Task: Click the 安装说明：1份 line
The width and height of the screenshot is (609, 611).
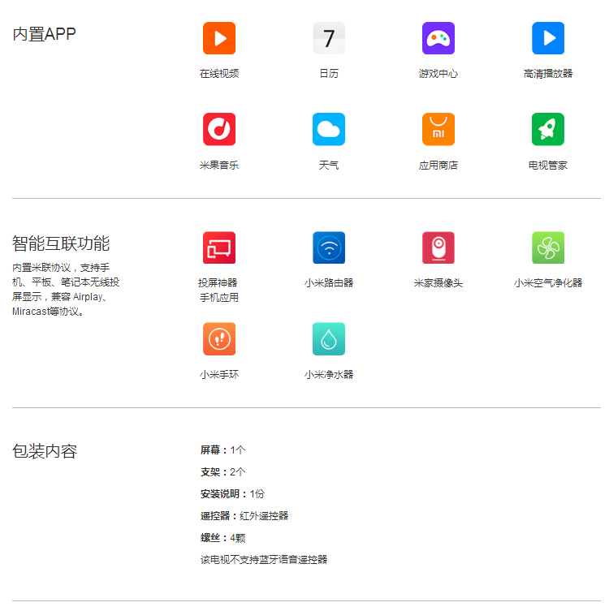Action: tap(232, 493)
